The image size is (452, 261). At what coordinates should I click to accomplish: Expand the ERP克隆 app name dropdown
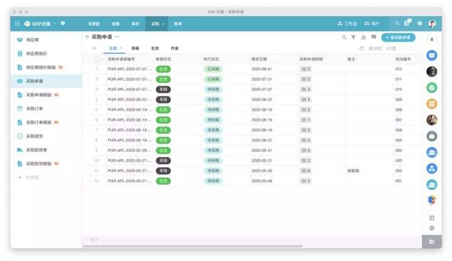point(55,24)
